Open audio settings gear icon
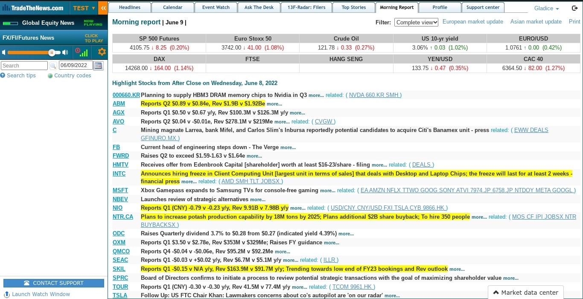583x299 pixels. coord(102,52)
